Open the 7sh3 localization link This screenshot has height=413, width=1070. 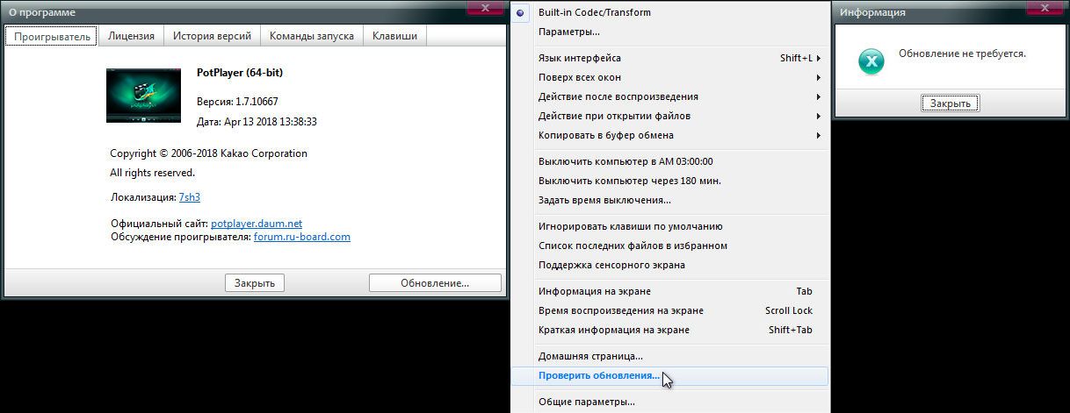pyautogui.click(x=190, y=197)
